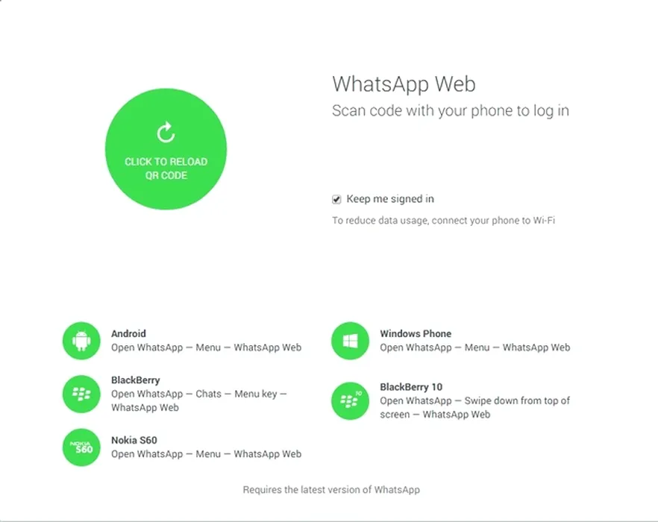Click the BlackBerry logo icon
Viewport: 658px width, 522px height.
(x=81, y=394)
